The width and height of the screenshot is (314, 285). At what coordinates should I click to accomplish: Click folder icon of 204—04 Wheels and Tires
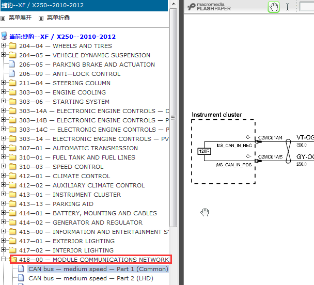click(12, 45)
